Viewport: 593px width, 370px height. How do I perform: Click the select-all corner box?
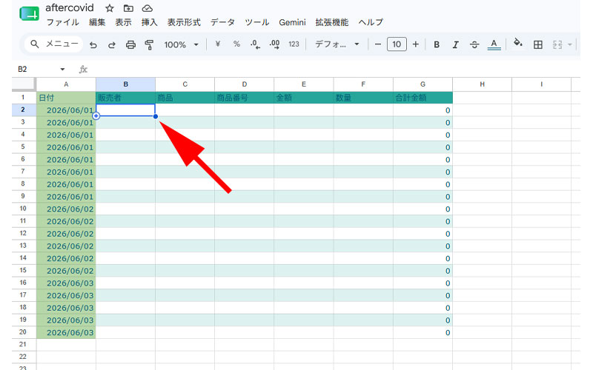pyautogui.click(x=24, y=84)
